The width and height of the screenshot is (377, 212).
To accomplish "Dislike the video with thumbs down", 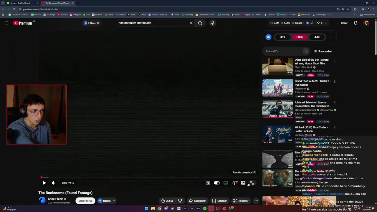I will pos(180,201).
